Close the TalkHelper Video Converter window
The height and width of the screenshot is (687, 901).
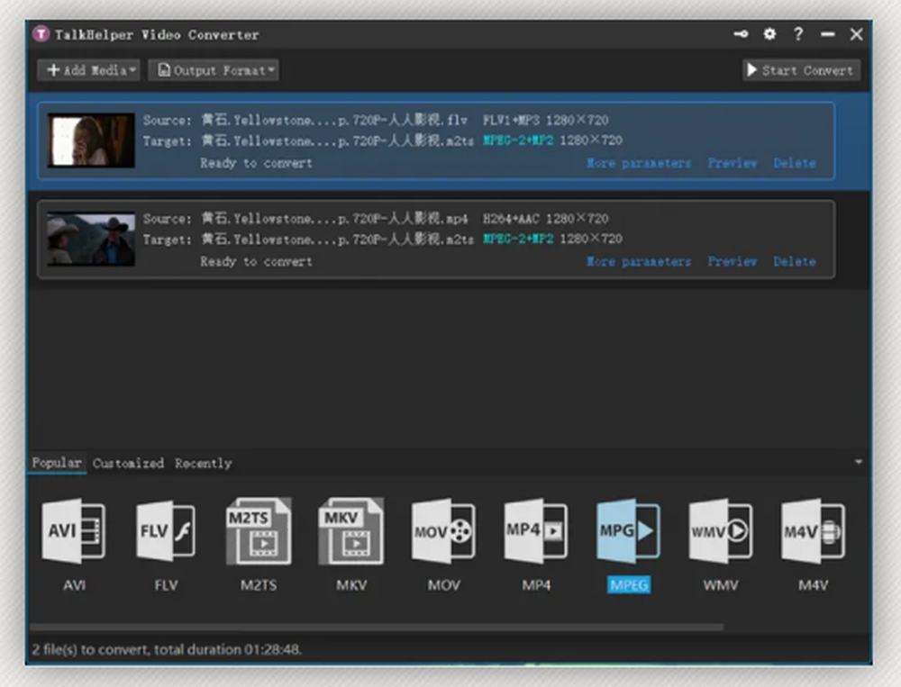[x=856, y=34]
